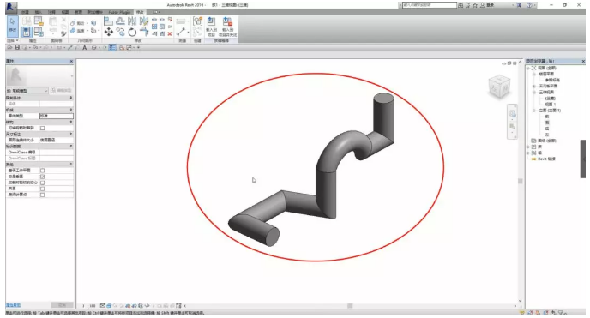Open the 插入 ribbon tab
The height and width of the screenshot is (318, 590).
pyautogui.click(x=38, y=12)
